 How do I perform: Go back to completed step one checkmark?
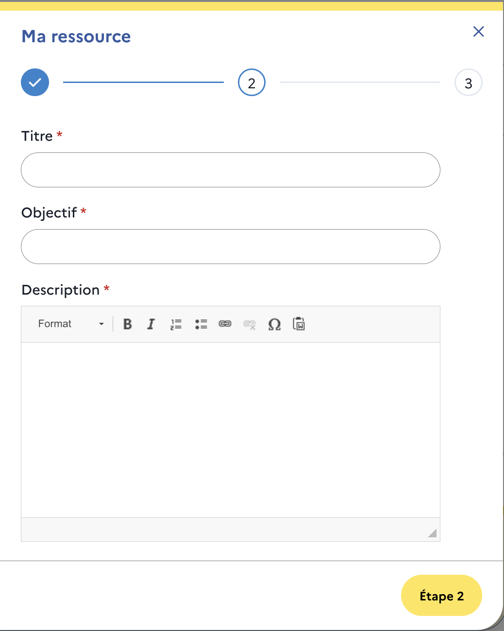(x=35, y=83)
